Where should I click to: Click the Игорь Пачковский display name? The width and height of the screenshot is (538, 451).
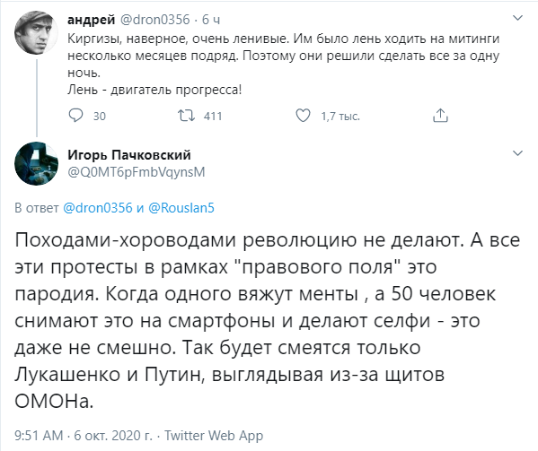(129, 155)
